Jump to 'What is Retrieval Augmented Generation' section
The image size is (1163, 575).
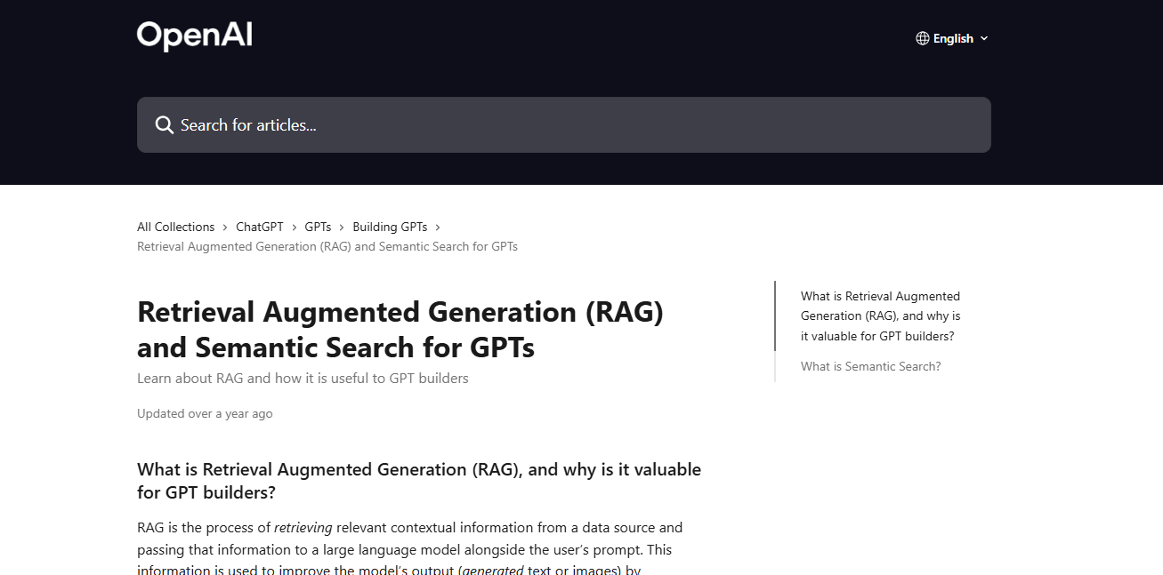coord(881,316)
